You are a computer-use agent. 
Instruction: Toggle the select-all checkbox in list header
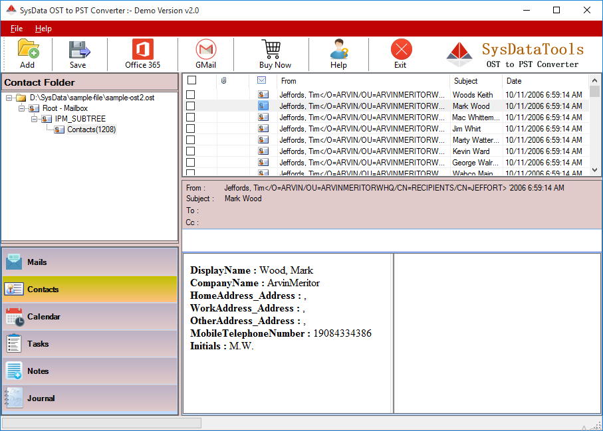coord(191,80)
